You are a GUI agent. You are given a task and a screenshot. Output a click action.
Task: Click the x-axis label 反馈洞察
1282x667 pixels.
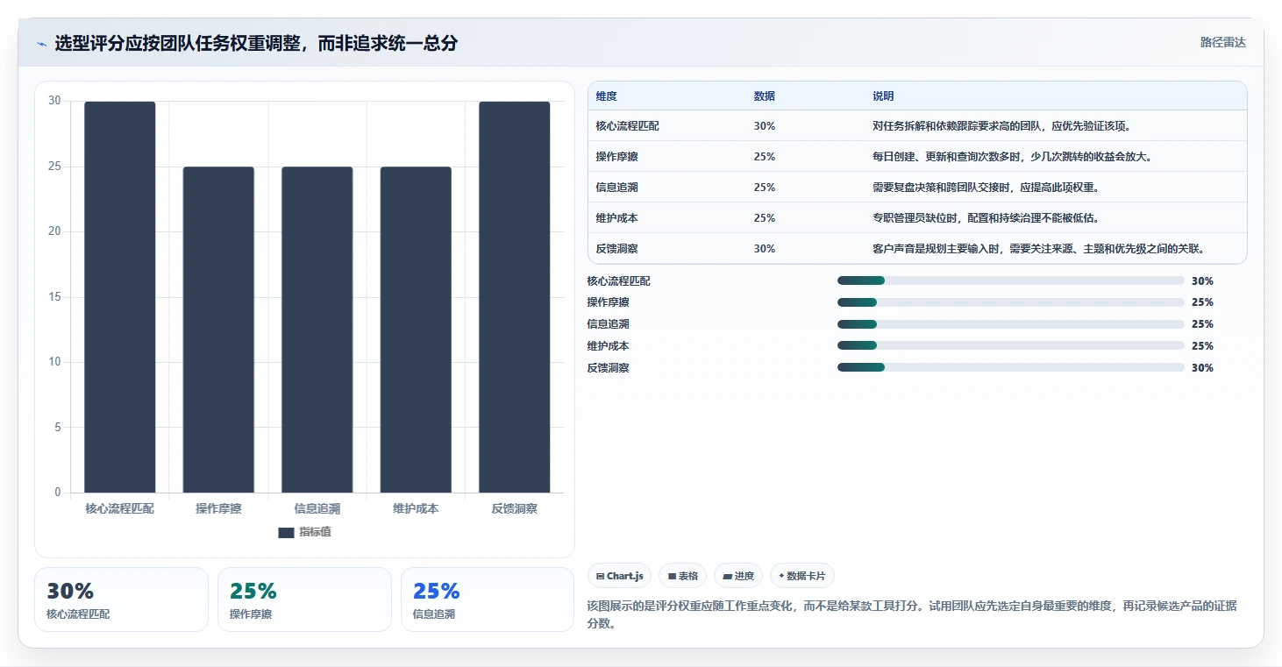click(x=514, y=508)
